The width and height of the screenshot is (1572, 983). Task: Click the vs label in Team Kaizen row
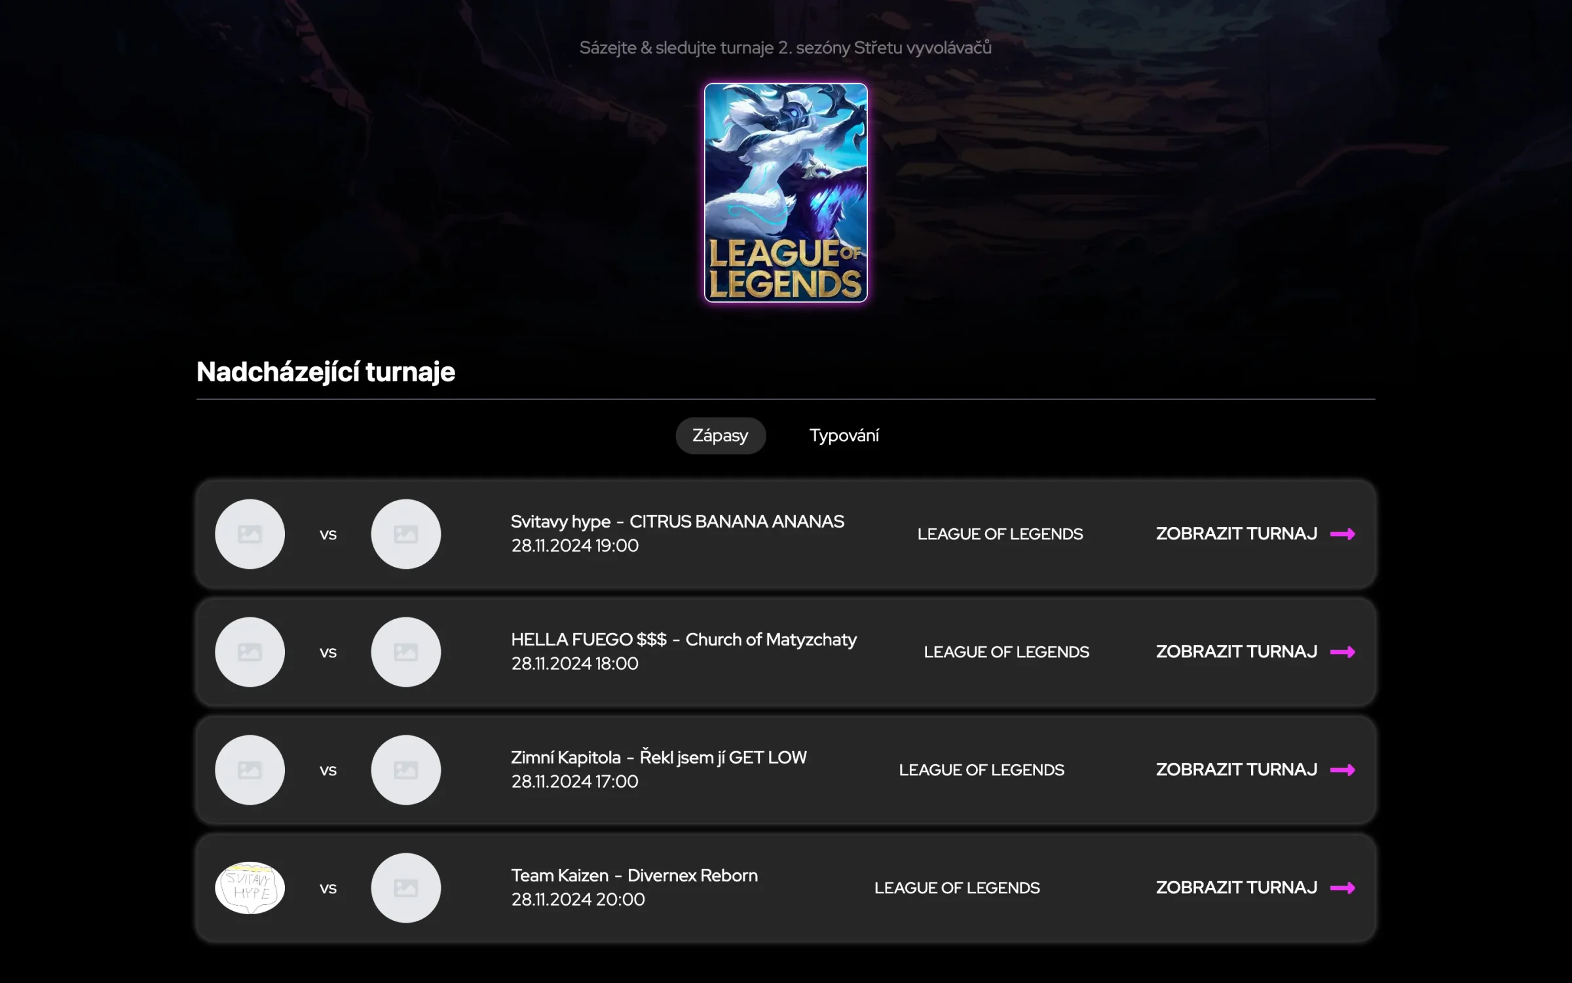[x=328, y=889]
